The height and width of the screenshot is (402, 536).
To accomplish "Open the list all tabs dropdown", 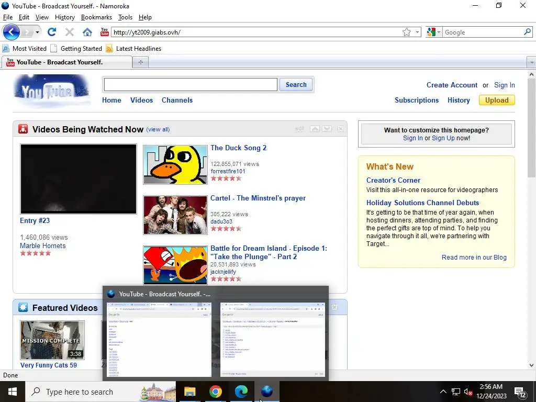I will pos(531,63).
